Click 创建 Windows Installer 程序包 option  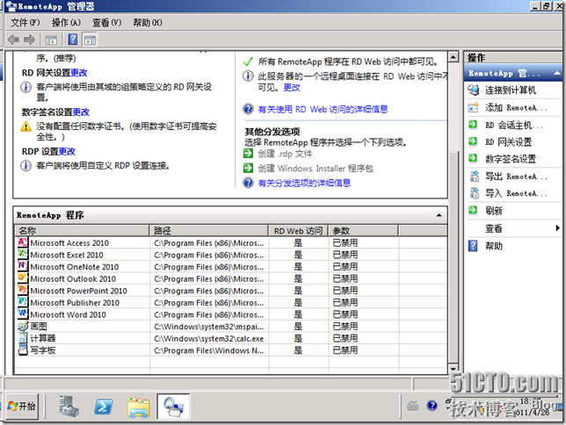(x=316, y=168)
